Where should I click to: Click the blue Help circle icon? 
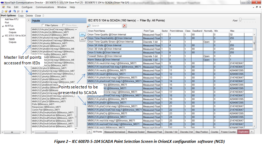tap(27, 11)
